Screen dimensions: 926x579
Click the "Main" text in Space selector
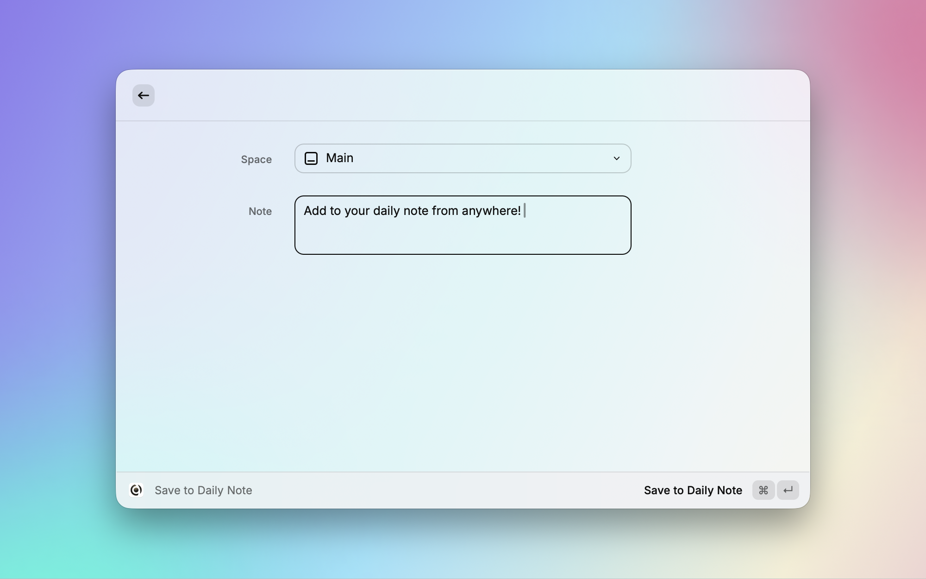[x=339, y=158]
